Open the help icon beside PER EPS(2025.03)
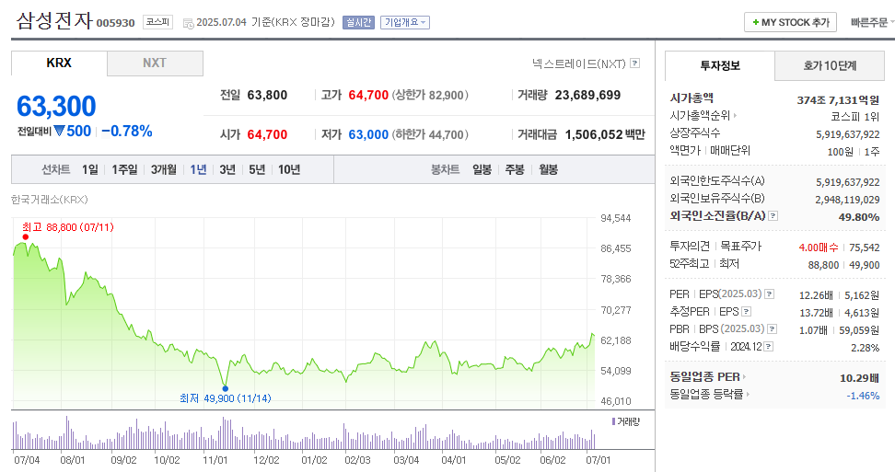Viewport: 895px width, 472px height. pyautogui.click(x=770, y=294)
